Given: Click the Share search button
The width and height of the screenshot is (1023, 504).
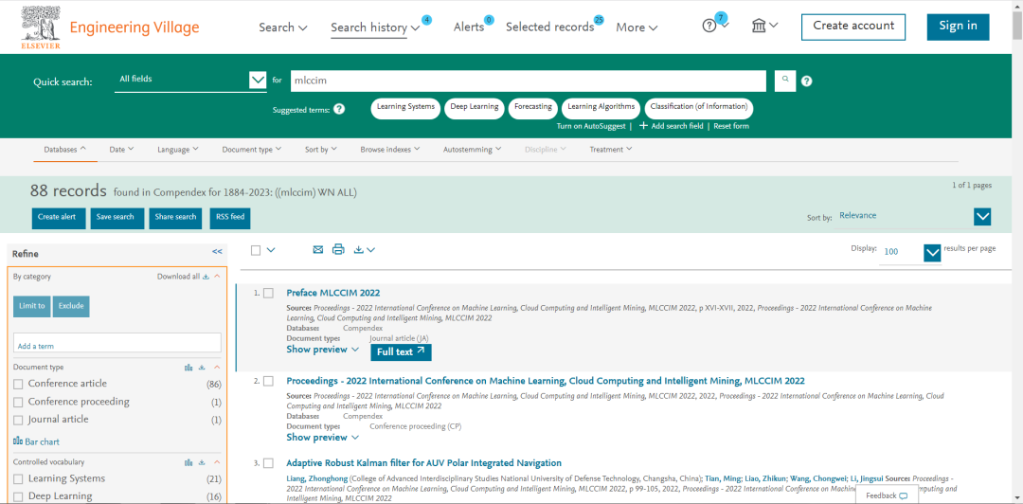Looking at the screenshot, I should tap(175, 218).
